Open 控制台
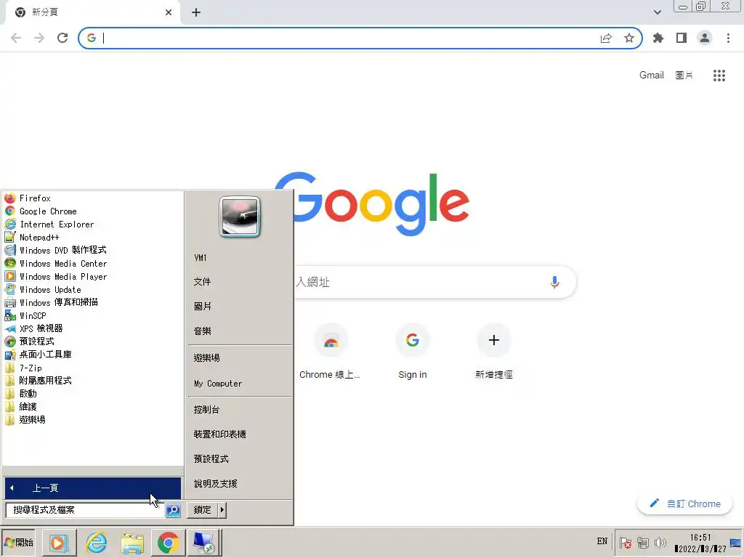Viewport: 744px width, 558px height. coord(206,410)
